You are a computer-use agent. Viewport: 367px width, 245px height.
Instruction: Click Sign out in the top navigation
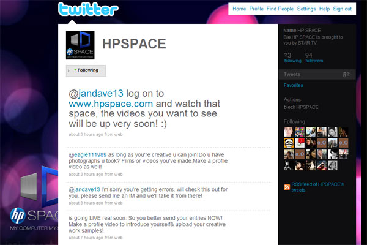pyautogui.click(x=342, y=9)
